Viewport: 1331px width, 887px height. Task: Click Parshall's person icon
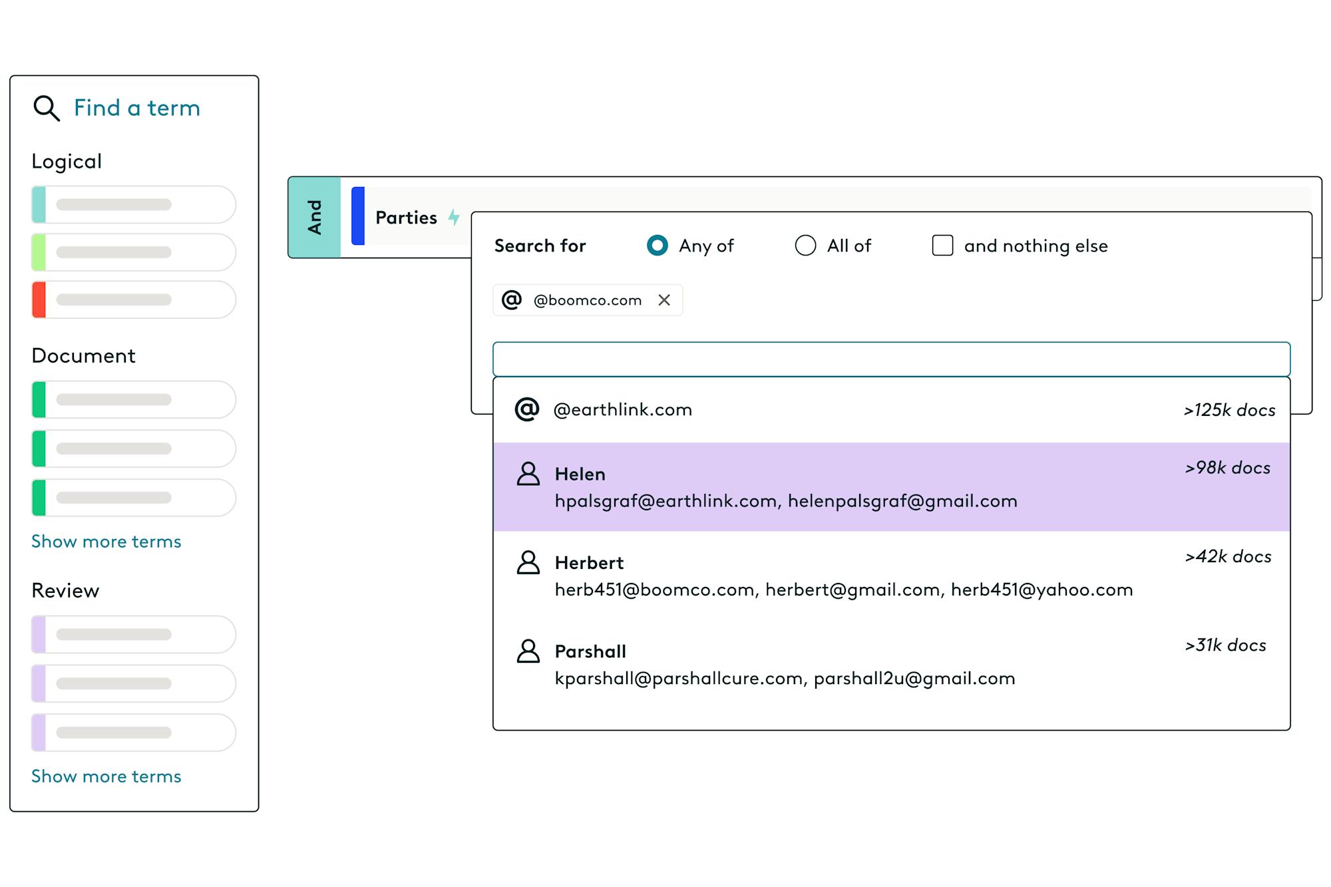tap(528, 651)
